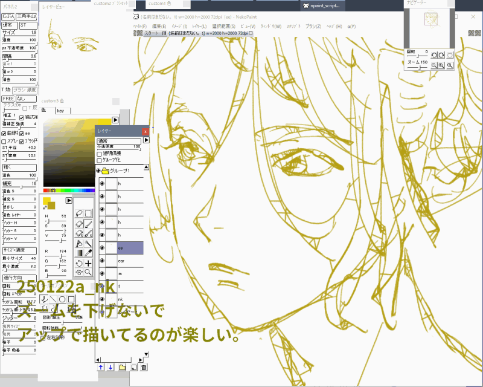Select the bucket fill tool
Image resolution: width=483 pixels, height=387 pixels.
[x=79, y=244]
